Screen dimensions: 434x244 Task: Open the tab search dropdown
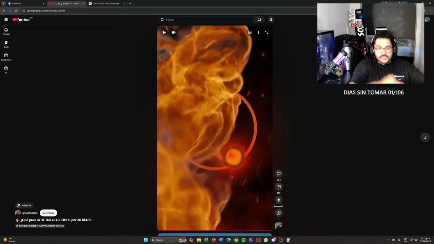click(x=3, y=3)
